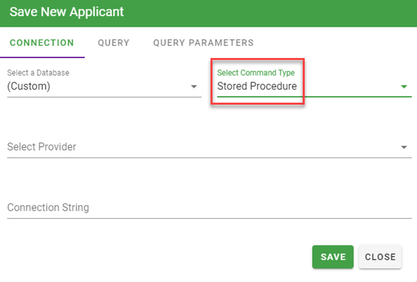Click the (Custom) database value
Viewport: 417px width, 282px height.
point(29,86)
